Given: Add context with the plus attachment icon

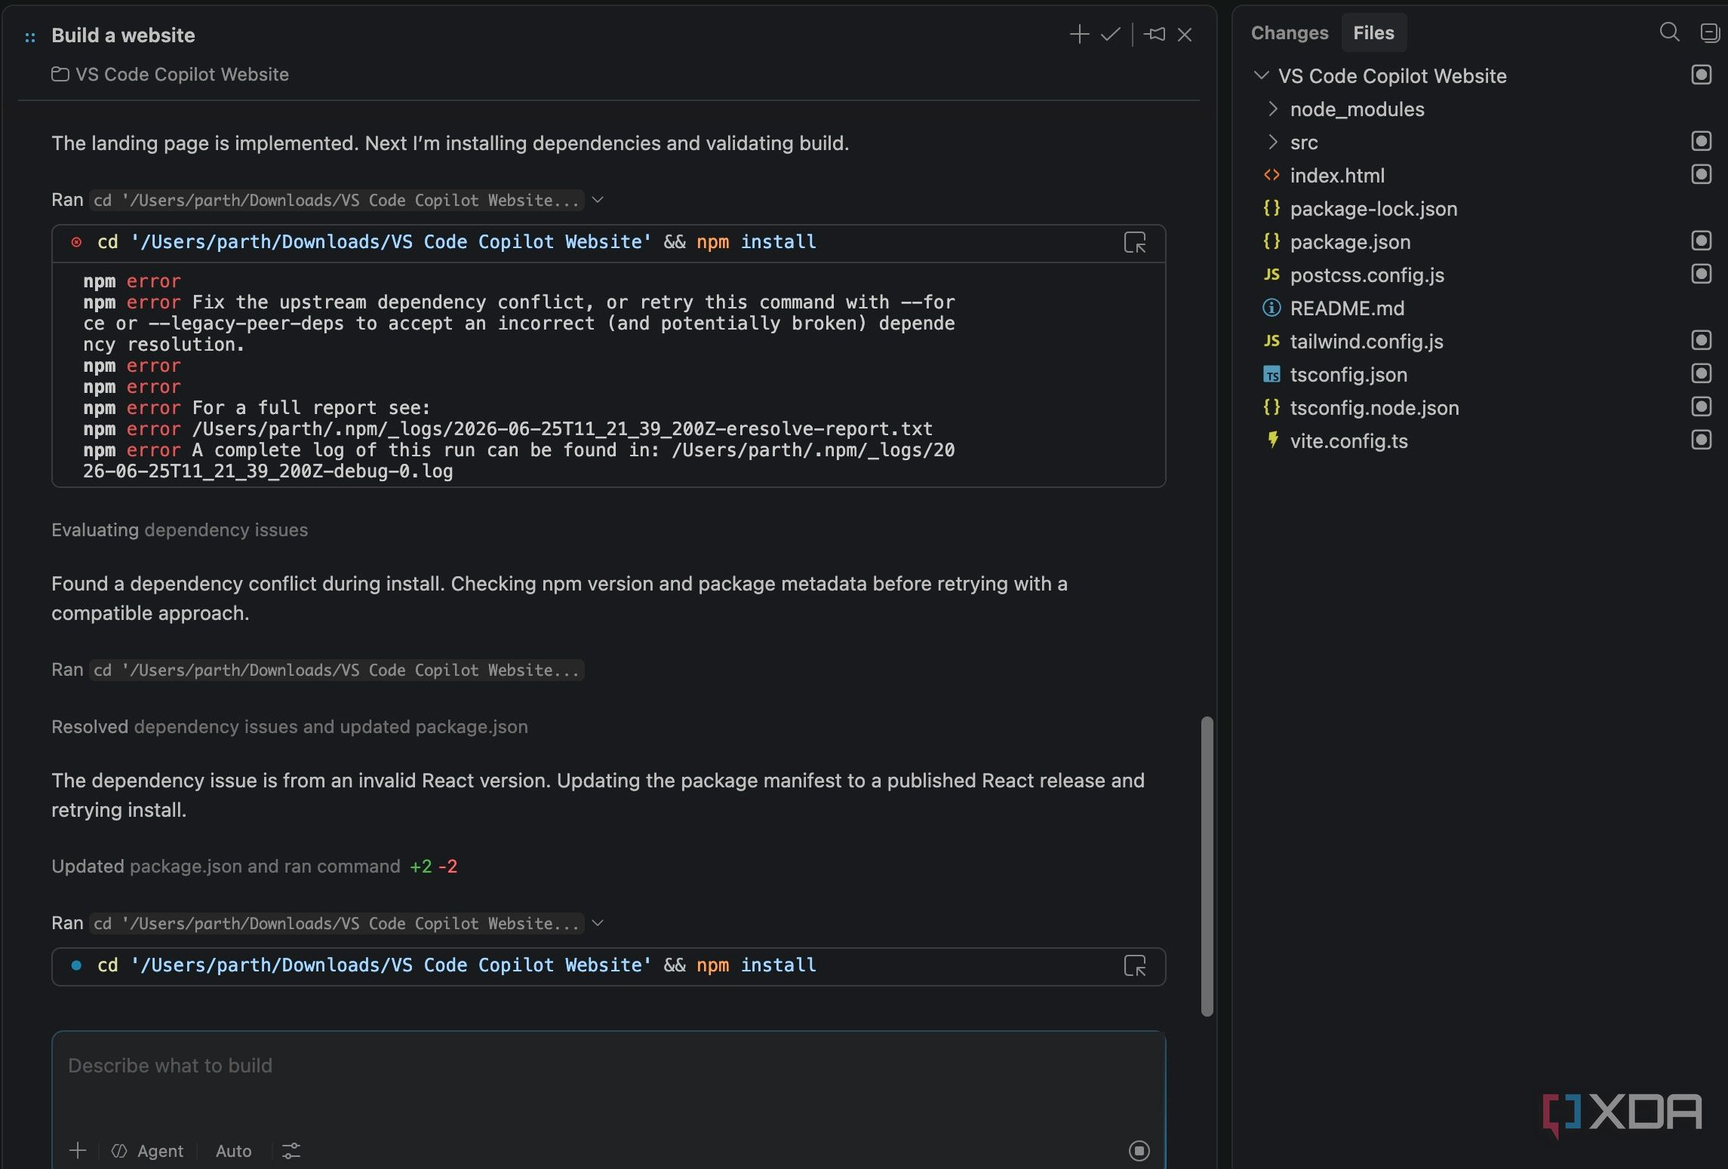Looking at the screenshot, I should coord(78,1150).
